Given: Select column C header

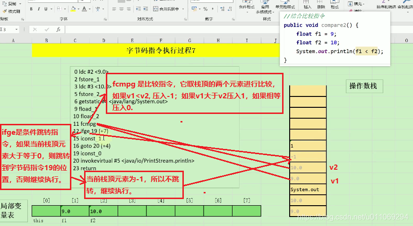Looking at the screenshot, I should [x=75, y=41].
